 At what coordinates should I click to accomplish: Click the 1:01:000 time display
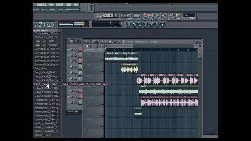pos(44,25)
